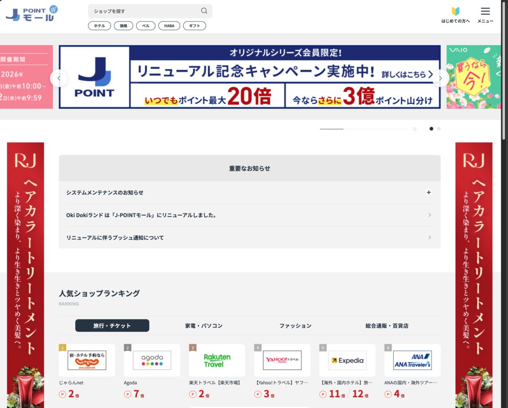Click the Agoda shop logo

coord(152,360)
